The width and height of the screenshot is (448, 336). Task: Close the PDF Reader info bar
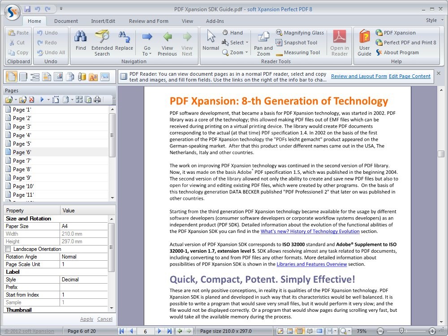(439, 73)
